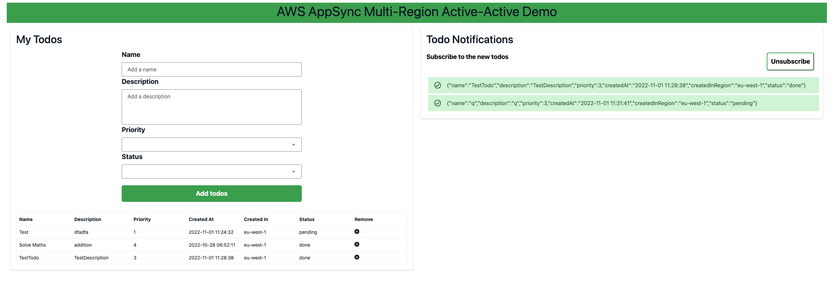The image size is (833, 281).
Task: Click the Status dropdown chevron arrow
Action: click(293, 171)
